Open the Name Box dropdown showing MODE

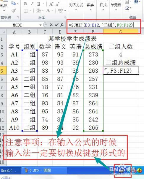[x=41, y=25]
